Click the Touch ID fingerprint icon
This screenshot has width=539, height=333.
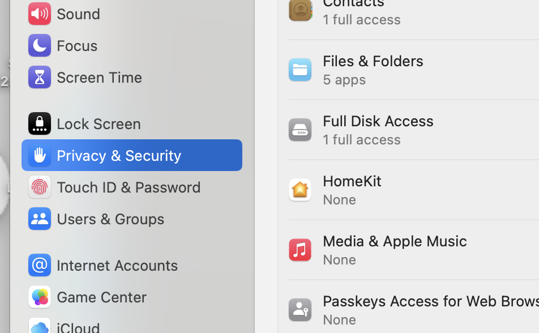tap(39, 187)
